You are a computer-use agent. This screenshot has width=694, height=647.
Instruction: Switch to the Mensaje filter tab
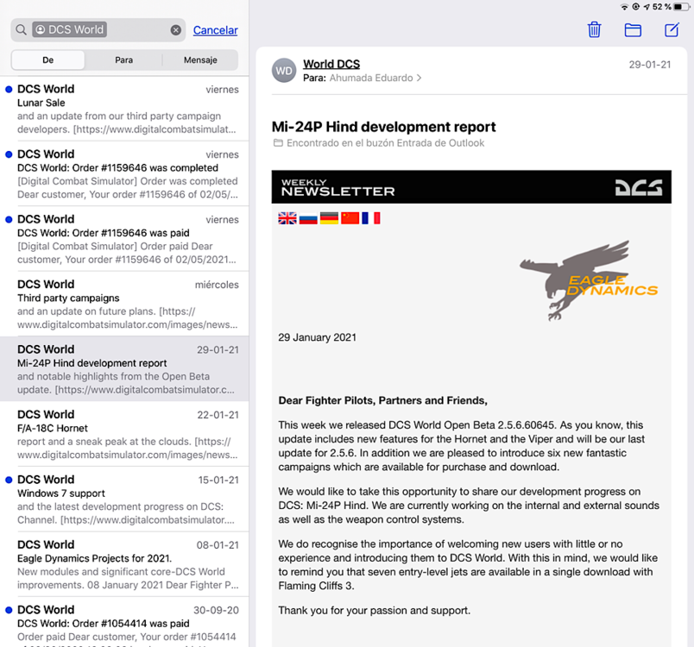coord(200,60)
